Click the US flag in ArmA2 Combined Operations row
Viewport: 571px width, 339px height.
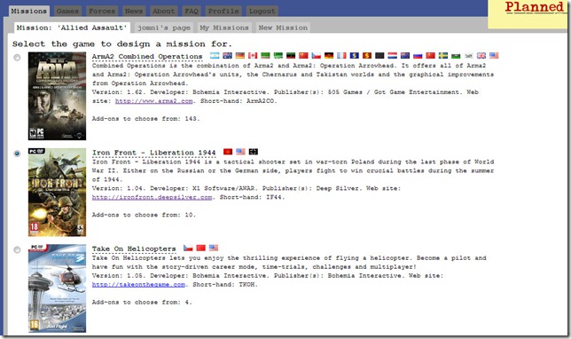494,55
